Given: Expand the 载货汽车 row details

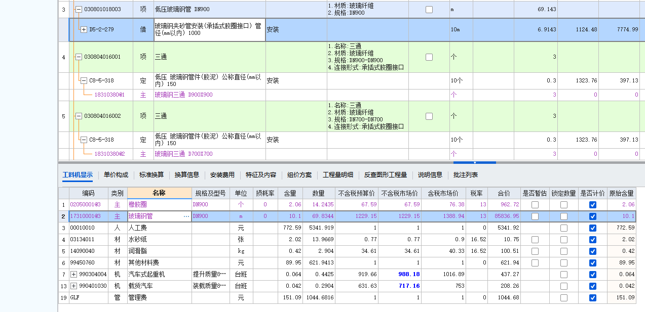Looking at the screenshot, I should [x=75, y=286].
